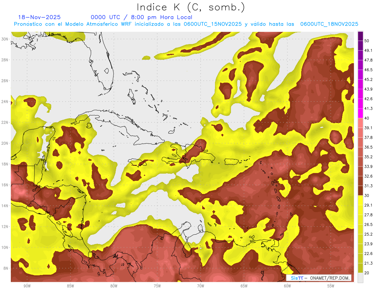Click the color scale value 46.5
375x290 pixels.
(368, 70)
